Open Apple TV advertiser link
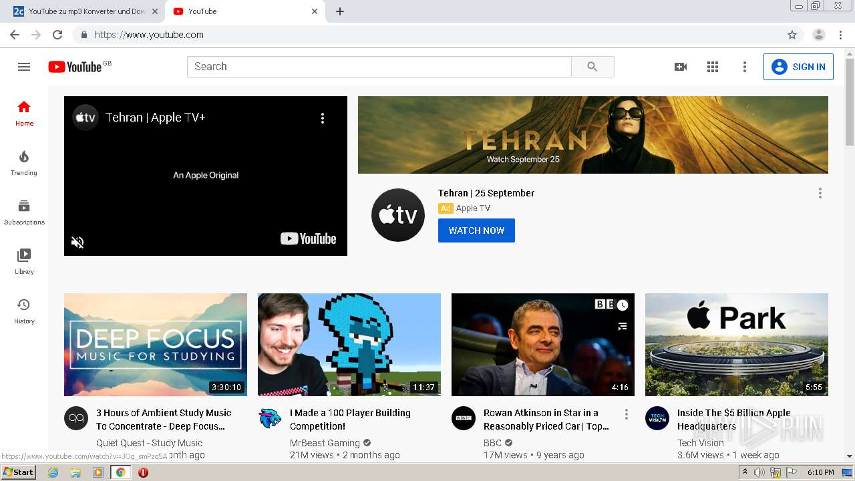 point(473,208)
